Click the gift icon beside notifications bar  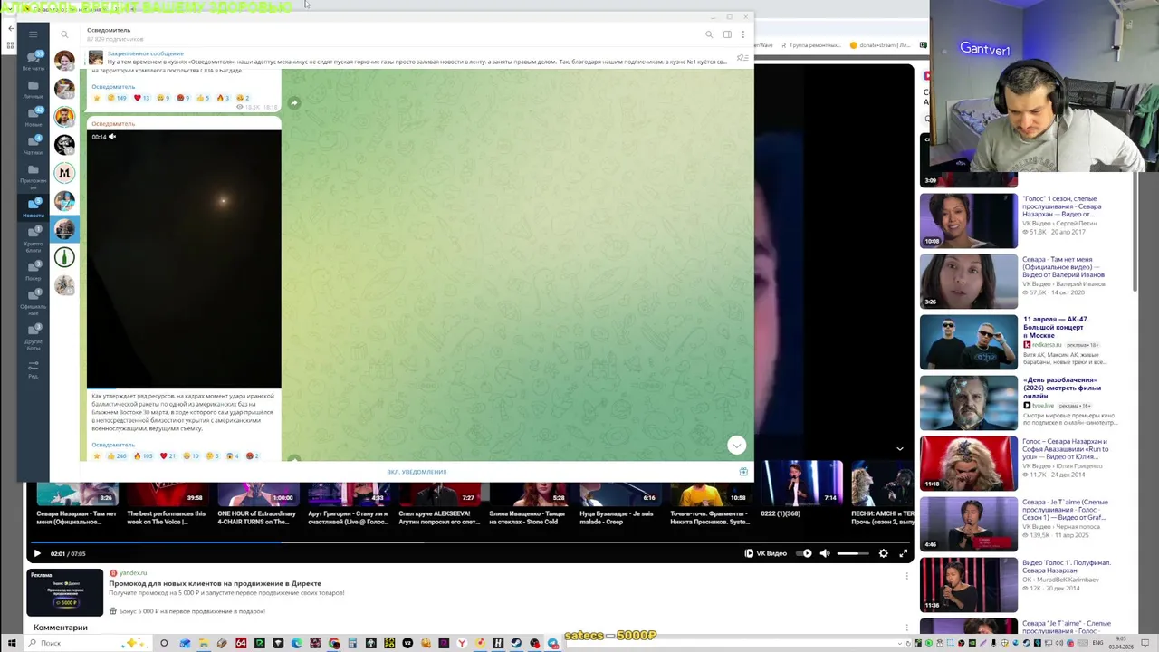[x=743, y=472]
